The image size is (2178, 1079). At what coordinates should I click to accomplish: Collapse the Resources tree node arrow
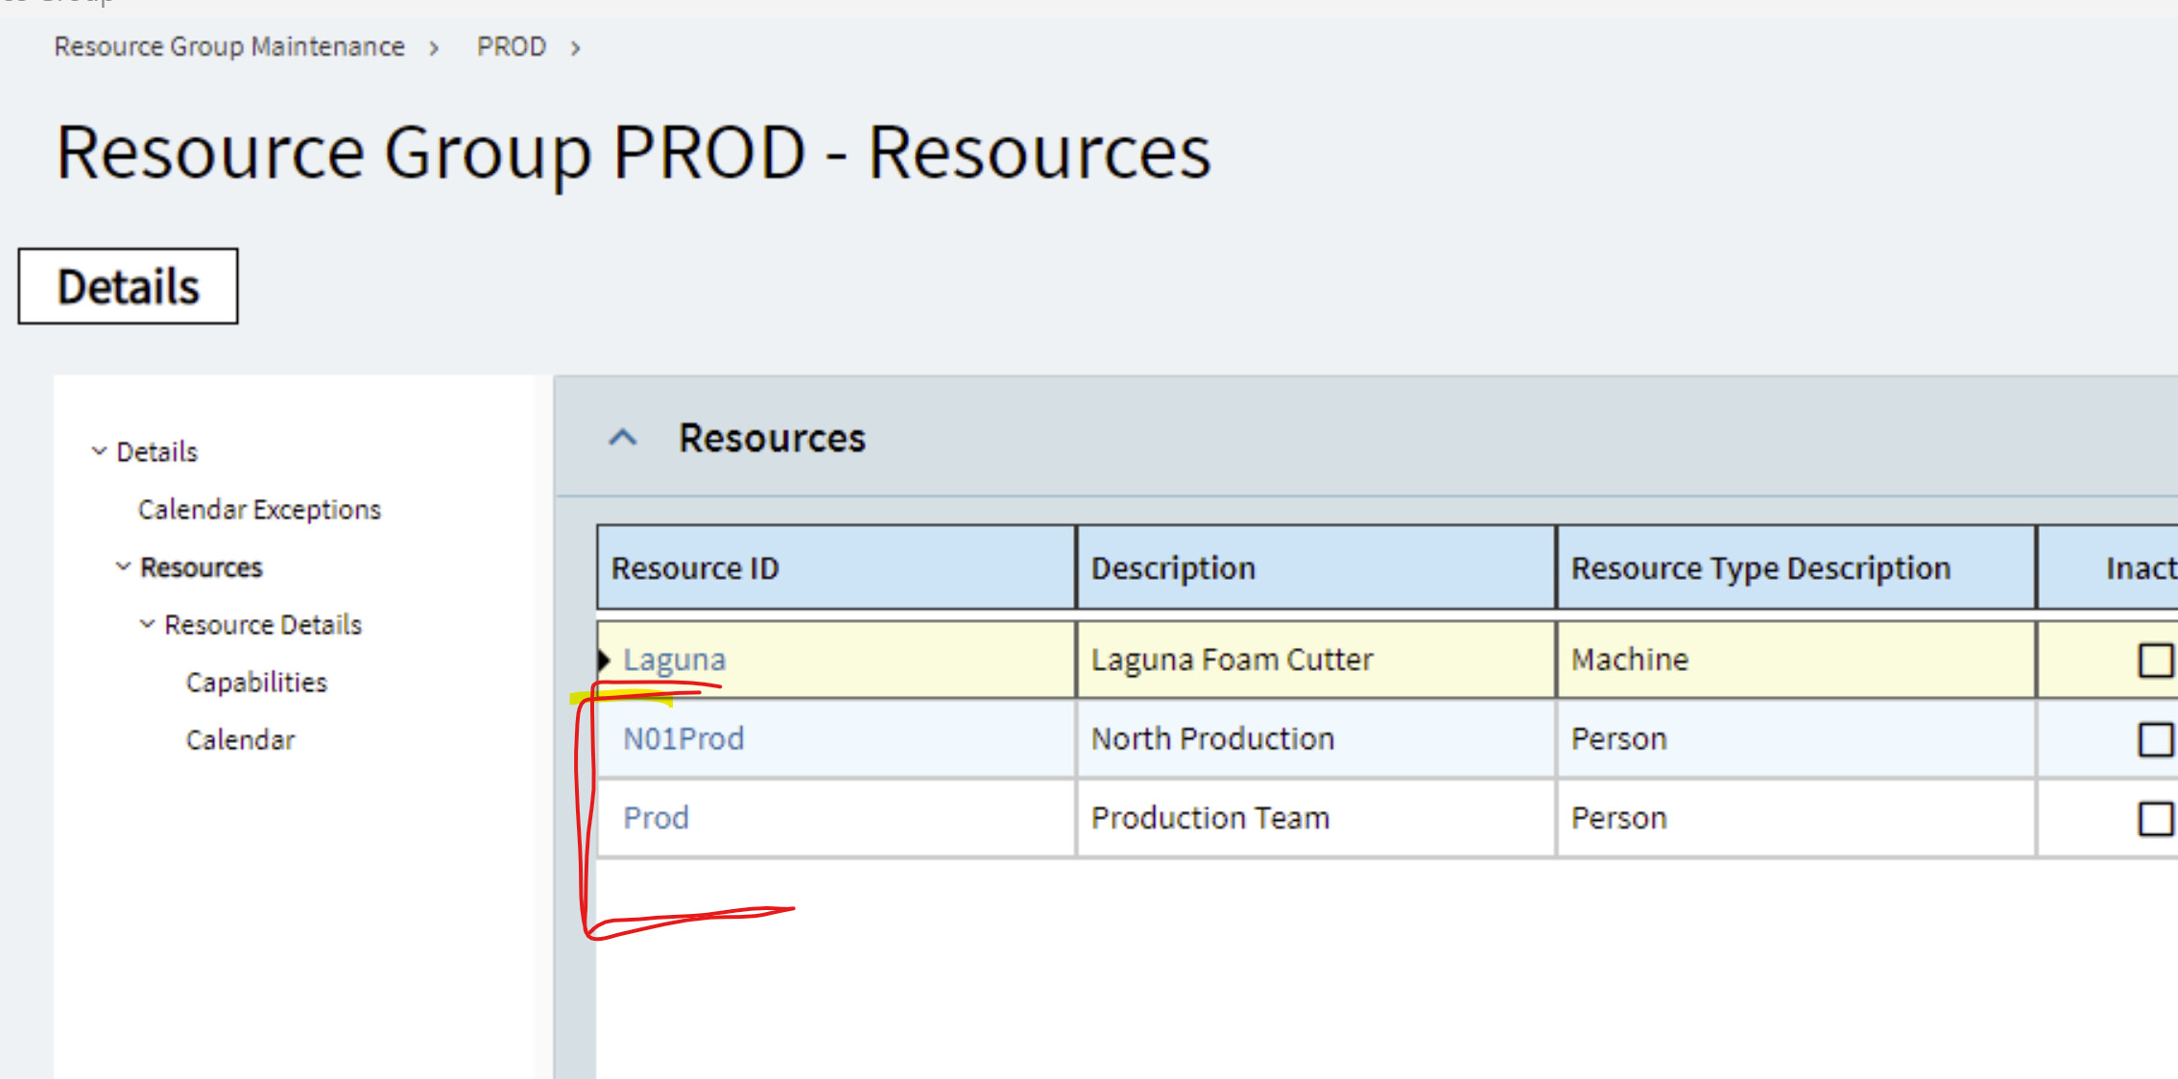123,567
